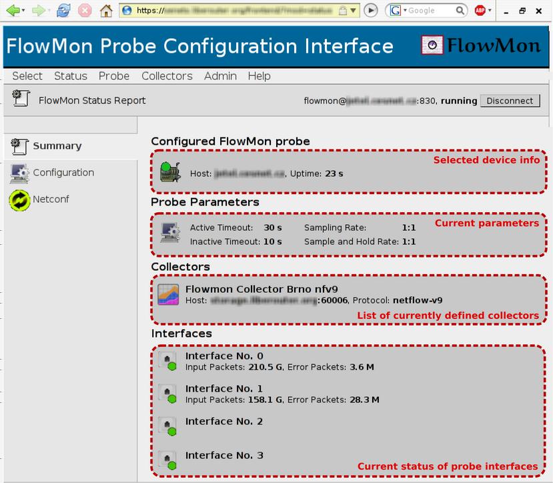The image size is (553, 483).
Task: Select the Interface No. 3 heading
Action: (x=224, y=456)
